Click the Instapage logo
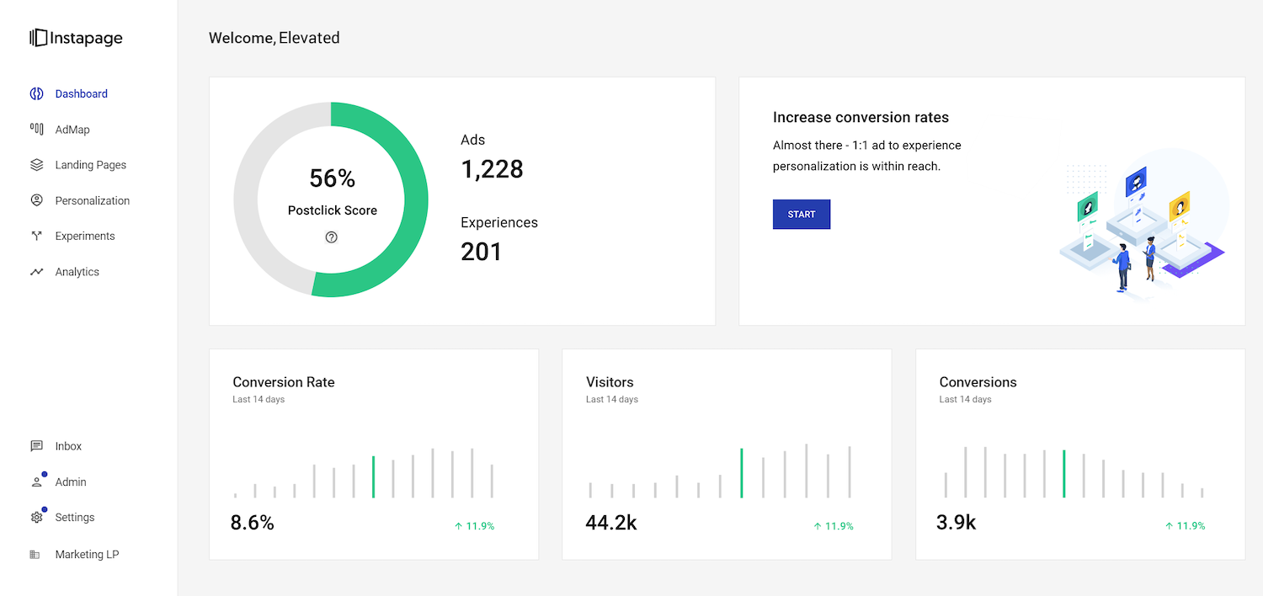This screenshot has height=596, width=1263. [x=76, y=38]
